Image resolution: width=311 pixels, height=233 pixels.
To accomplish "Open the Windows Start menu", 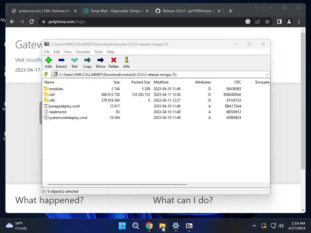I will (x=122, y=226).
